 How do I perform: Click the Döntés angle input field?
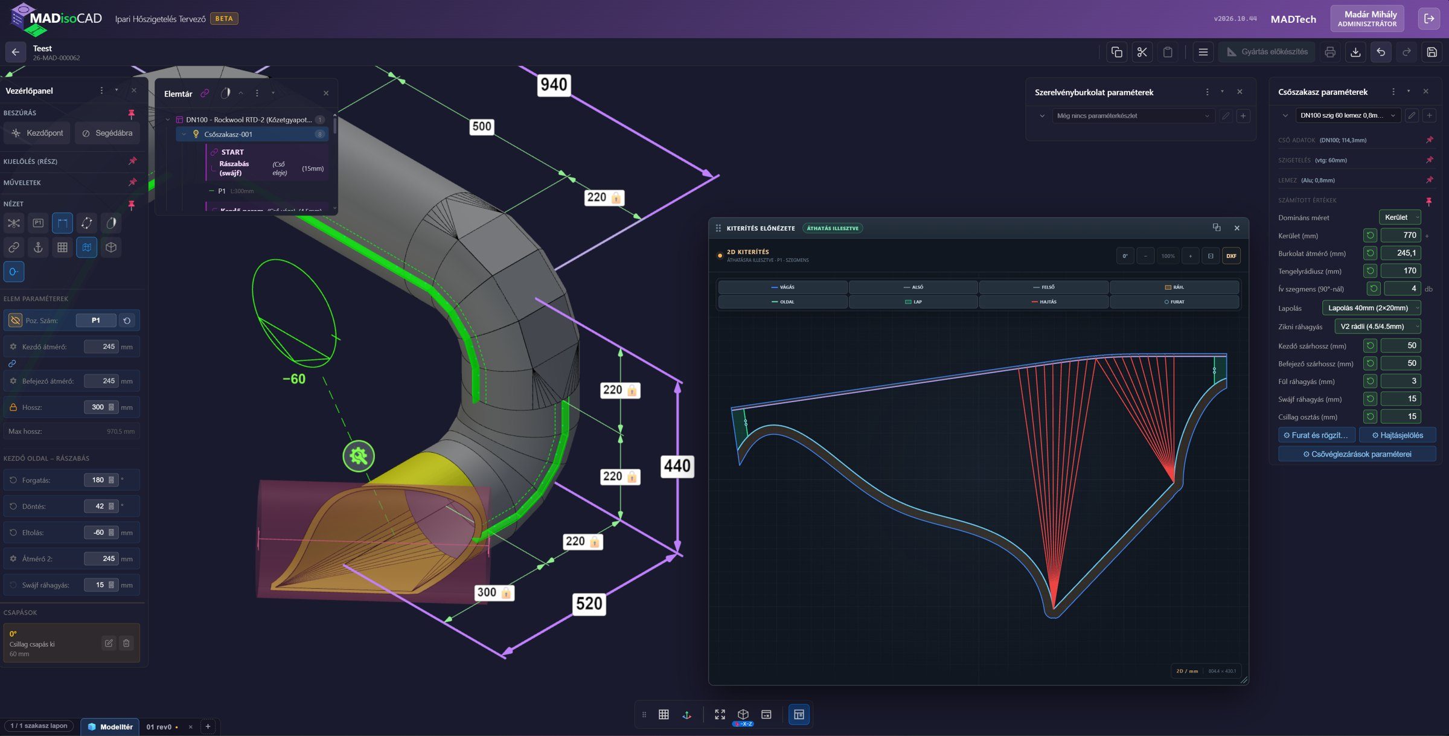coord(101,506)
